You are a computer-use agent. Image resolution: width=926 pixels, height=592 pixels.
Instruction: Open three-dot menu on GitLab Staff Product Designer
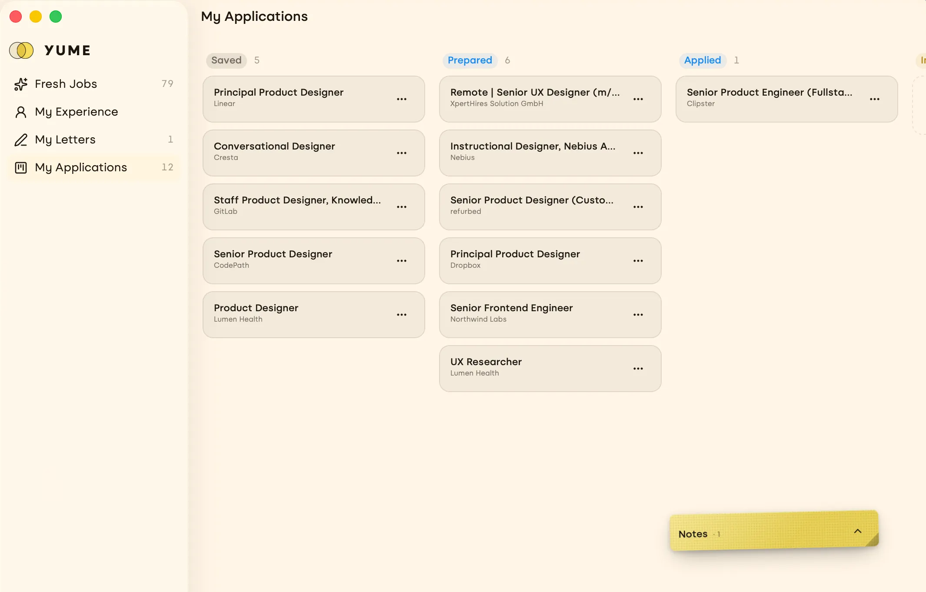402,207
